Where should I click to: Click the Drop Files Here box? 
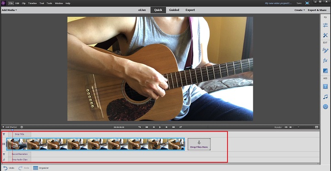coord(199,144)
